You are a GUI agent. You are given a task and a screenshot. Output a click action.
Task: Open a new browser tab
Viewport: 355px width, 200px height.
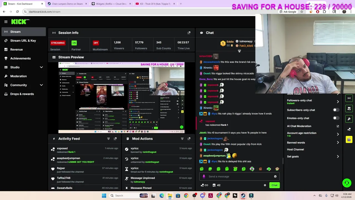coord(181,4)
